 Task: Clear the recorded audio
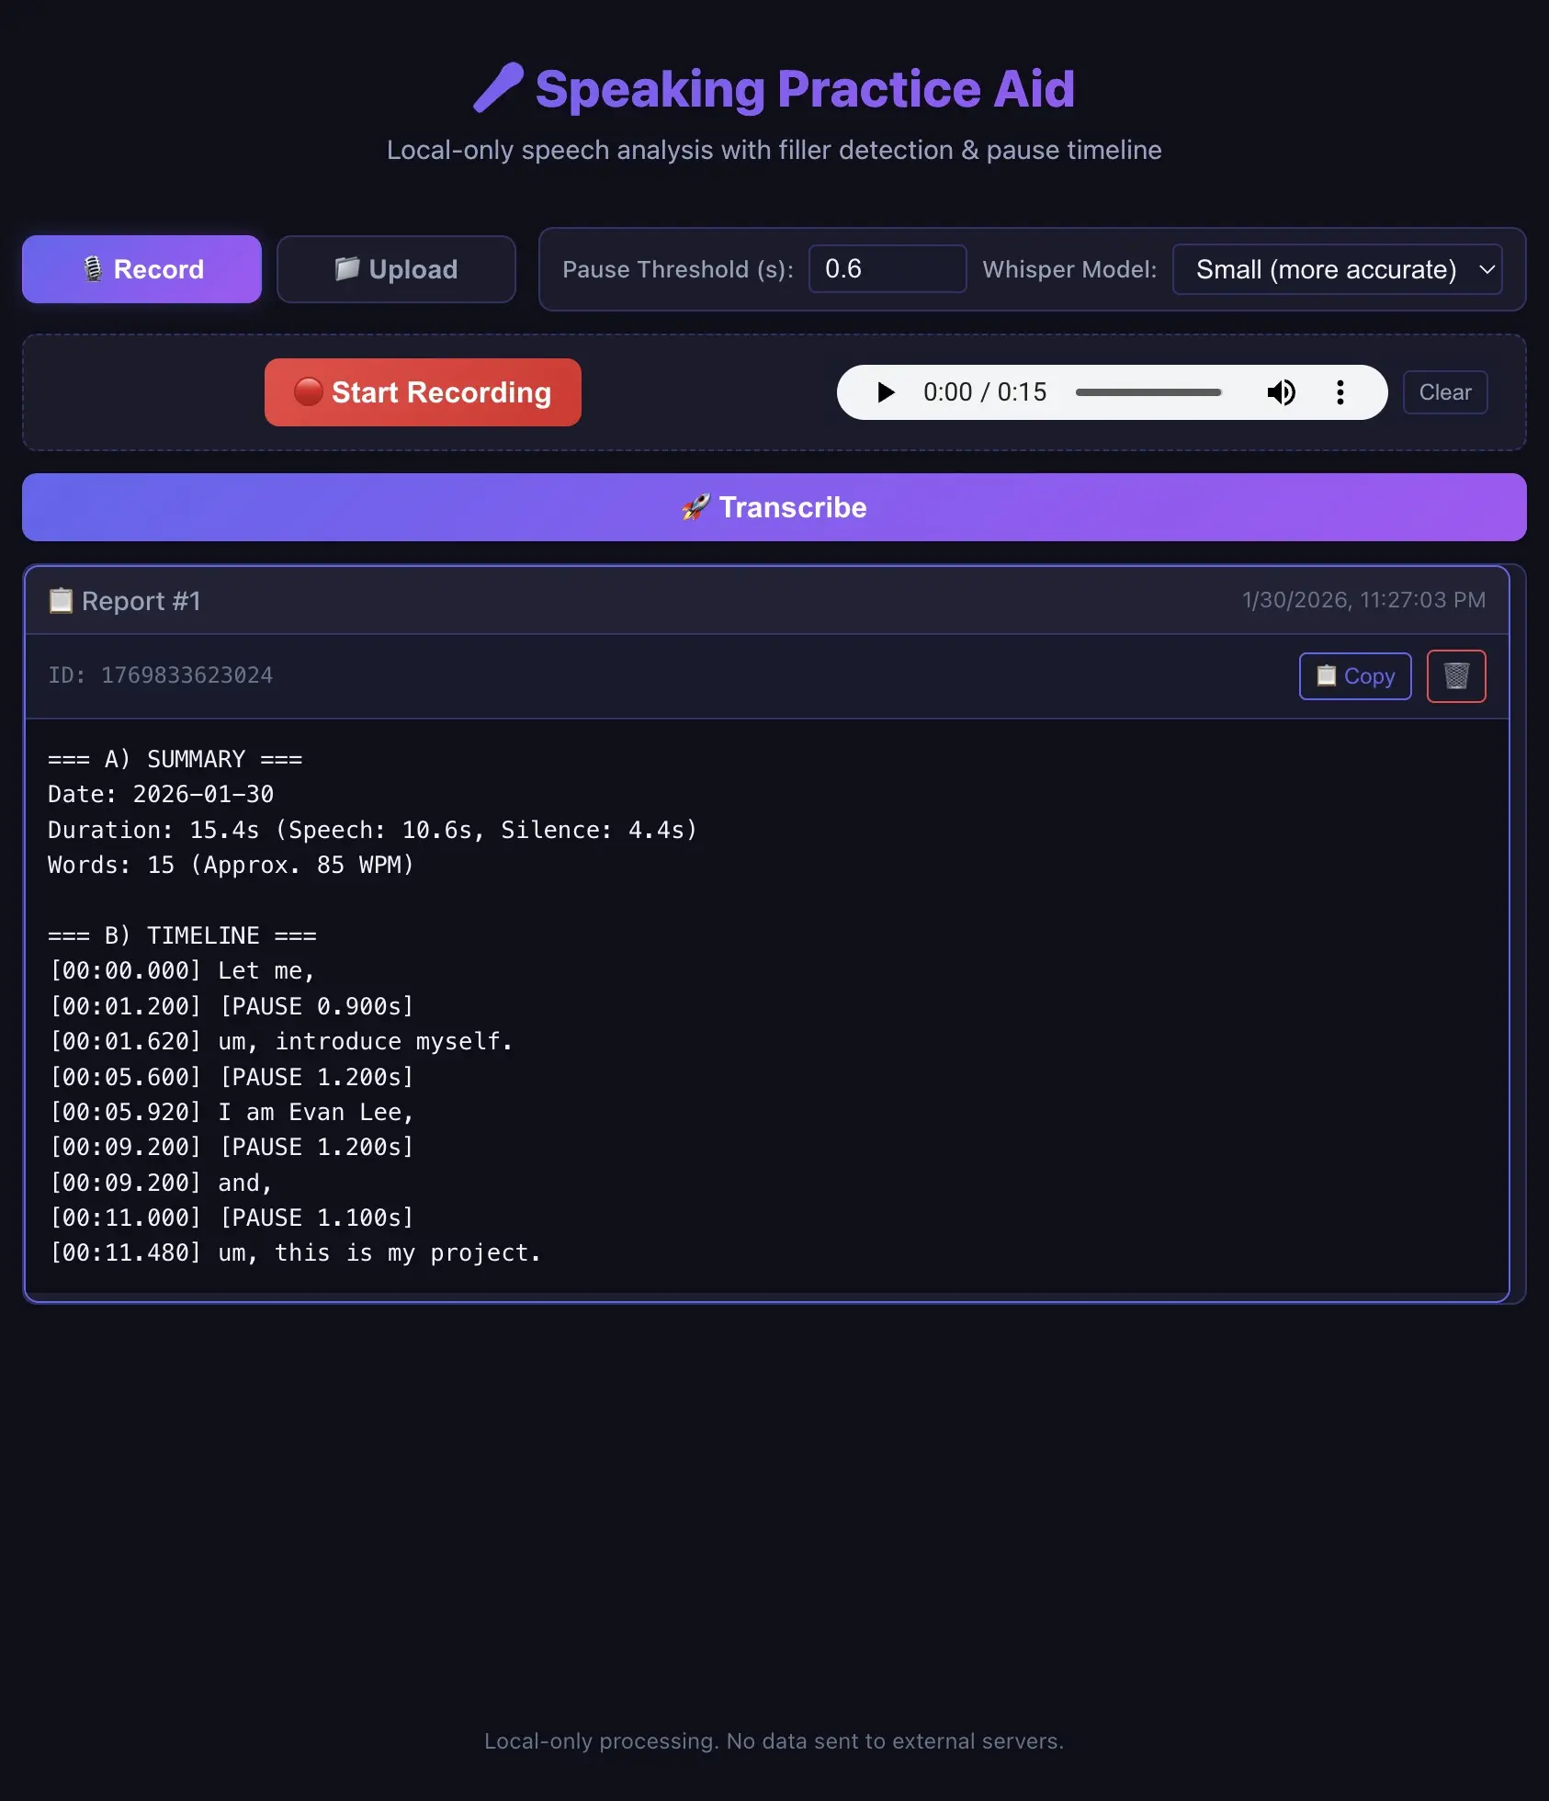(1444, 392)
